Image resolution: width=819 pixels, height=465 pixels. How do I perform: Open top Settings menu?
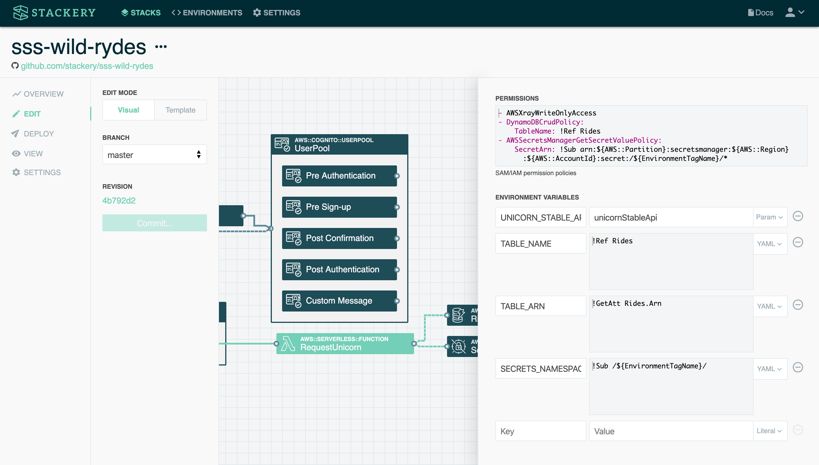(277, 13)
